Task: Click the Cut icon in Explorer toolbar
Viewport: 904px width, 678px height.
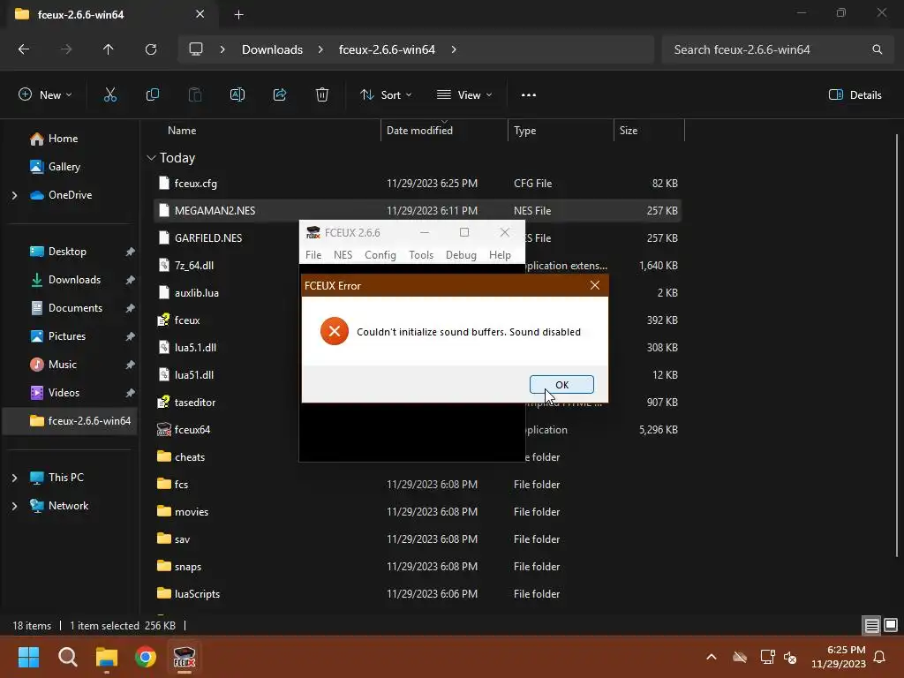Action: point(109,95)
